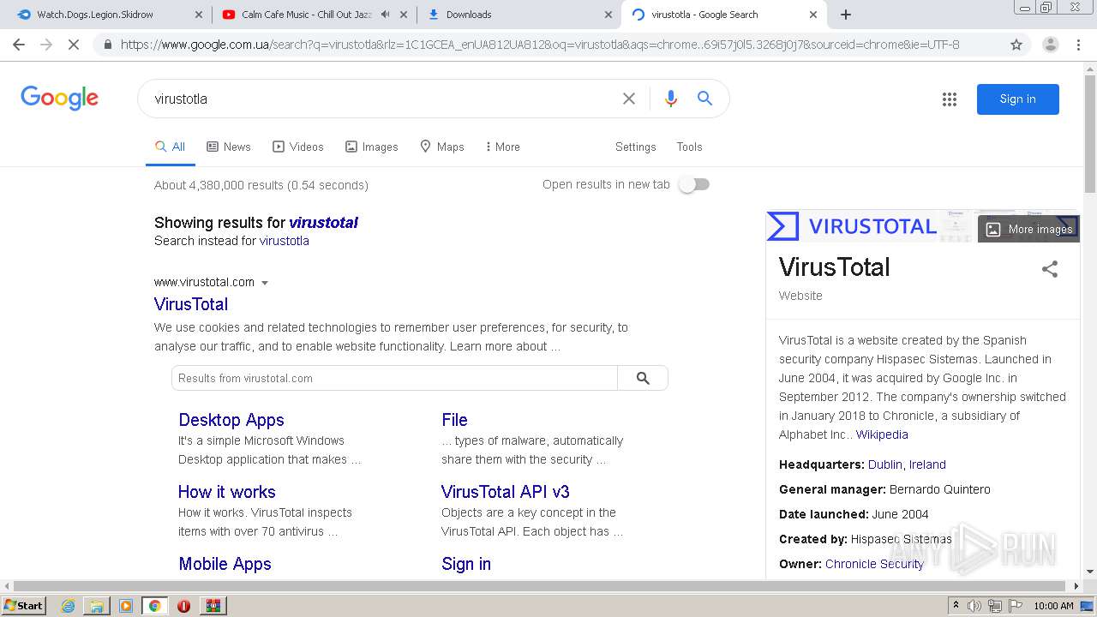Open the Chrome profile avatar menu
This screenshot has height=617, width=1097.
1050,45
